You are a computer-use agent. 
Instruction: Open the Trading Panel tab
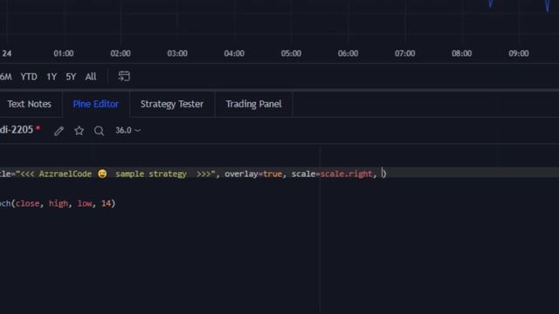pyautogui.click(x=253, y=104)
